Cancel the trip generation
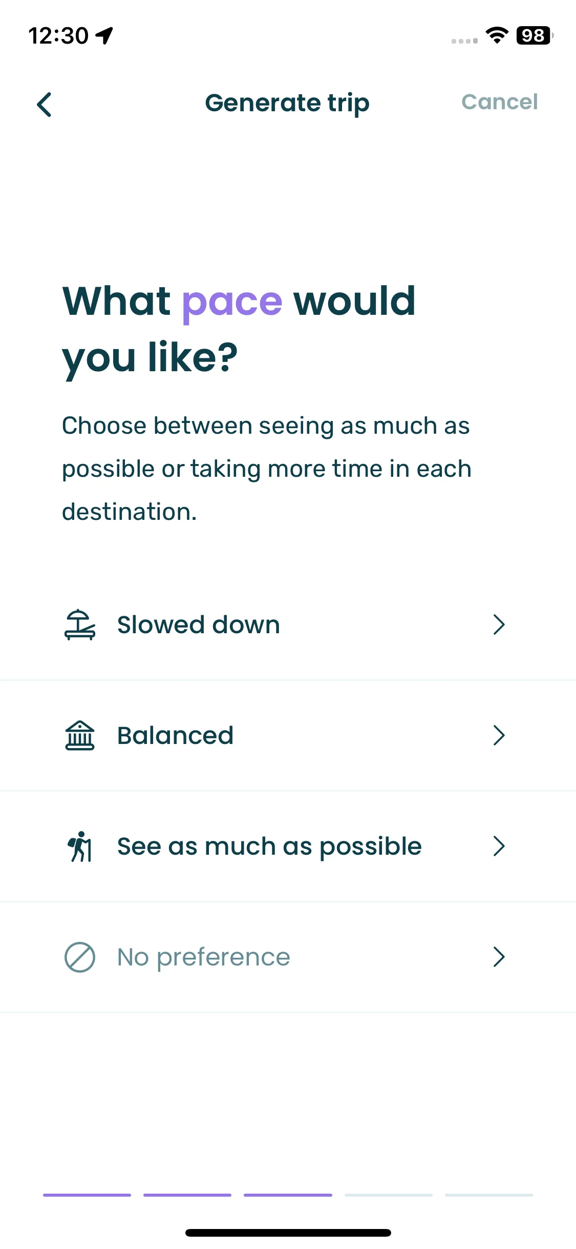 [500, 102]
